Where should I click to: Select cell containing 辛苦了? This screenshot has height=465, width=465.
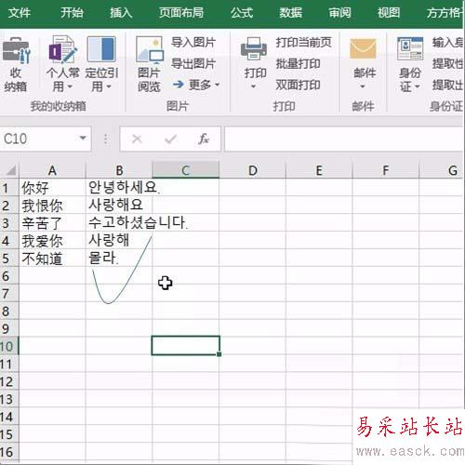pos(52,222)
